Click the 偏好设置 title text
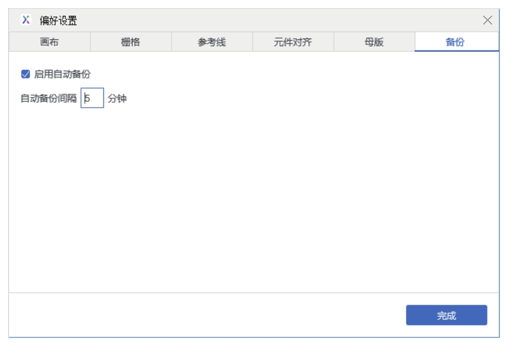Screen dimensions: 506x344 tap(58, 20)
